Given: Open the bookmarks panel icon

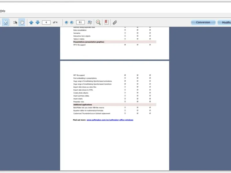Looking at the screenshot, I should (x=106, y=22).
